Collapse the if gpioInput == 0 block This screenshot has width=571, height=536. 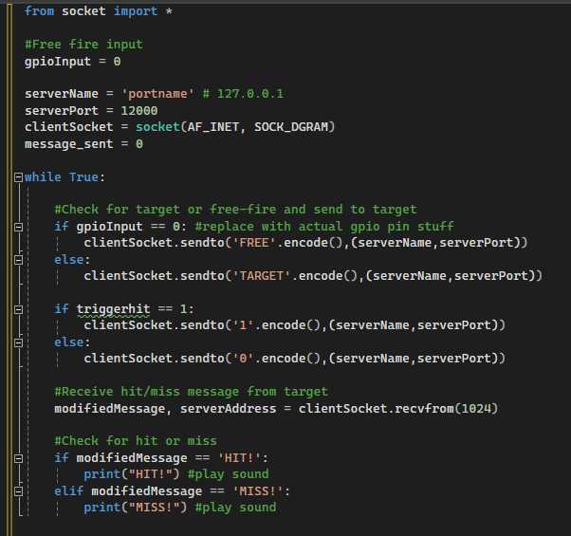pyautogui.click(x=18, y=227)
